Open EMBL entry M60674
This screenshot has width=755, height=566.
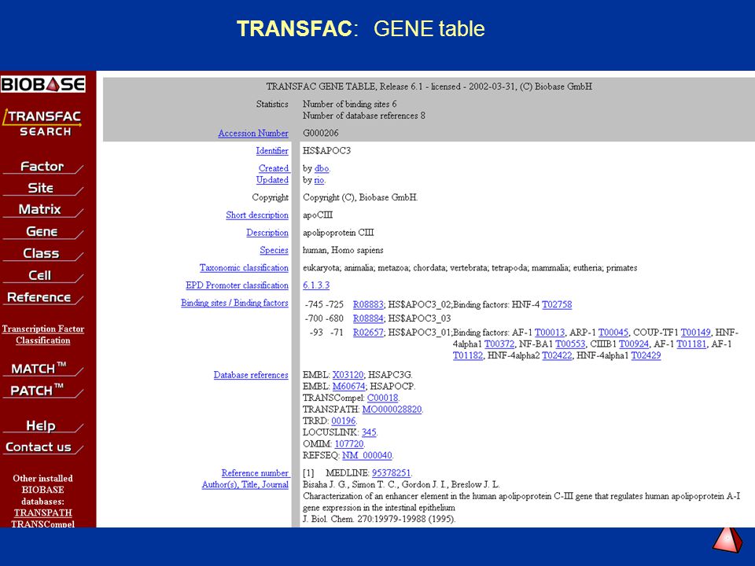349,387
